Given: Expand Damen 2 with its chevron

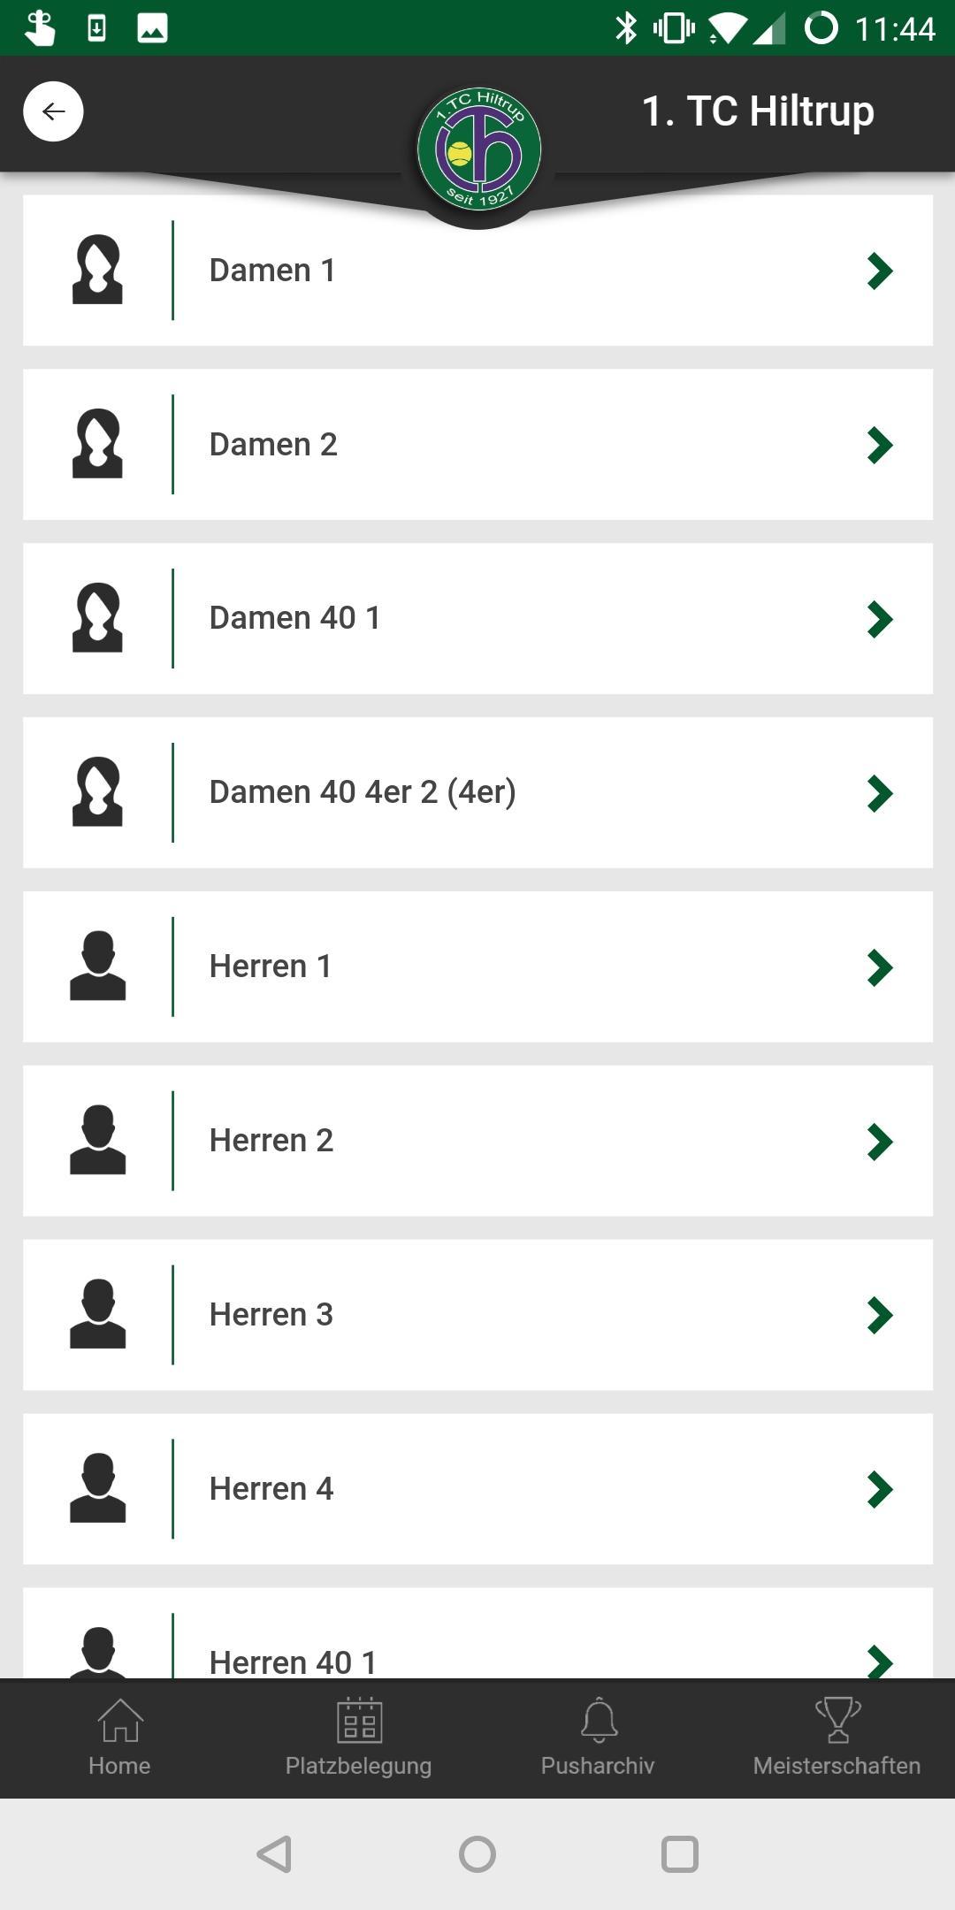Looking at the screenshot, I should 880,445.
